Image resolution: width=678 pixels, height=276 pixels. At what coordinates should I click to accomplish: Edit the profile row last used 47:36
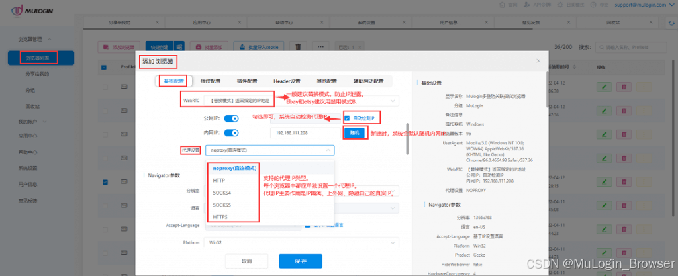pyautogui.click(x=604, y=111)
